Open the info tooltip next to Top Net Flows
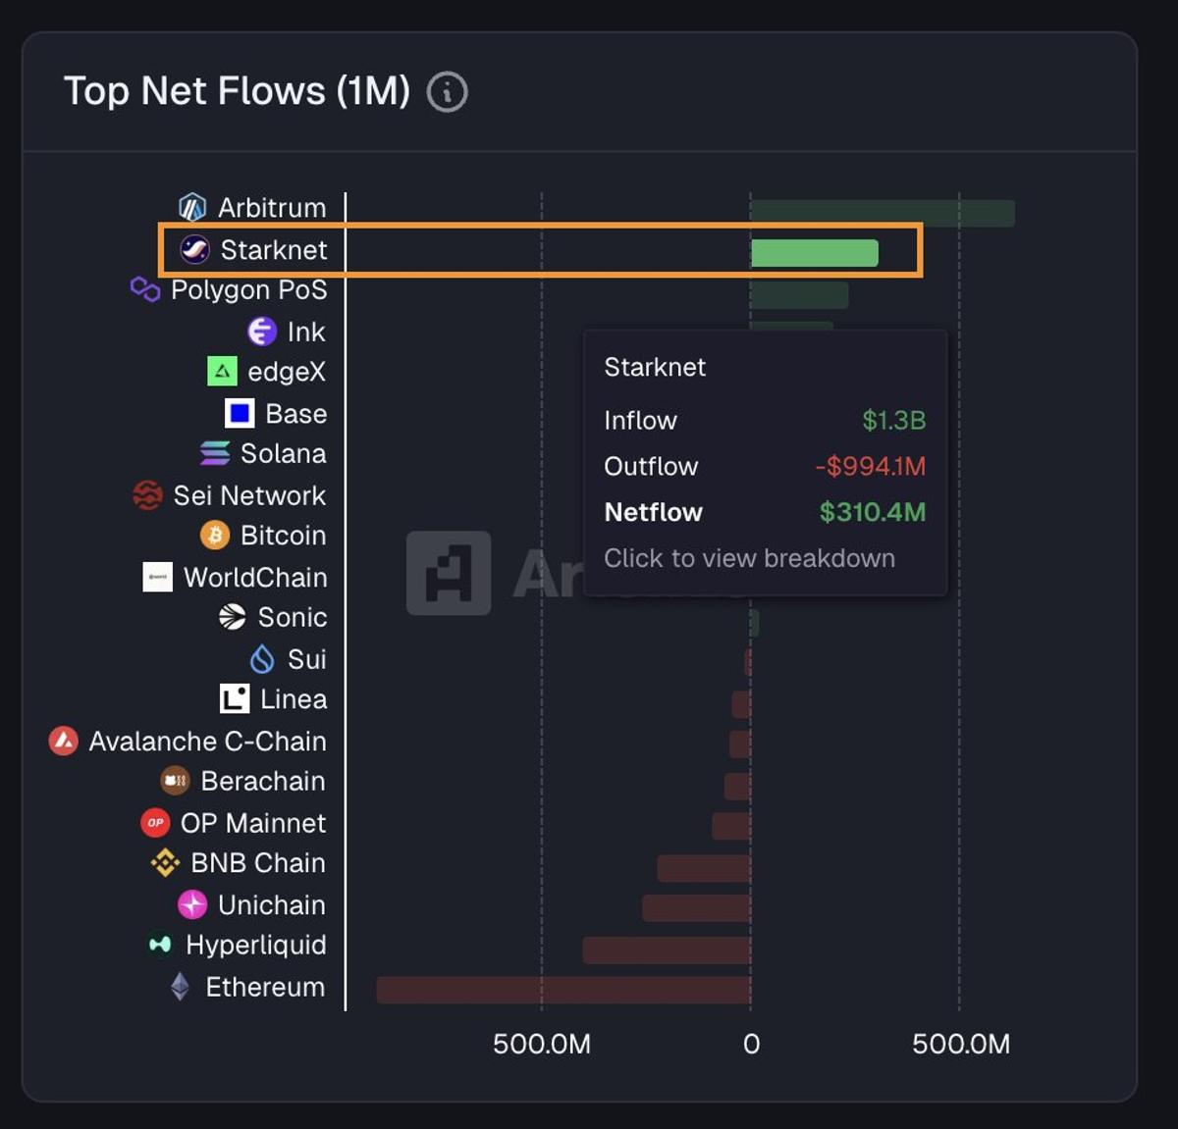 (x=448, y=92)
